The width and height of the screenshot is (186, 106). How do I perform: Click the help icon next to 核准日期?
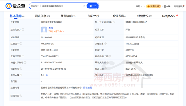click(105, 69)
